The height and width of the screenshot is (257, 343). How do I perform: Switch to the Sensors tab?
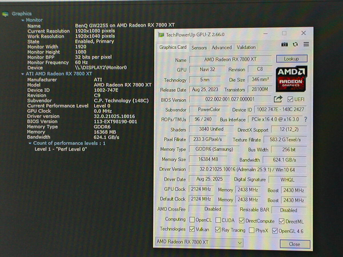(x=199, y=48)
